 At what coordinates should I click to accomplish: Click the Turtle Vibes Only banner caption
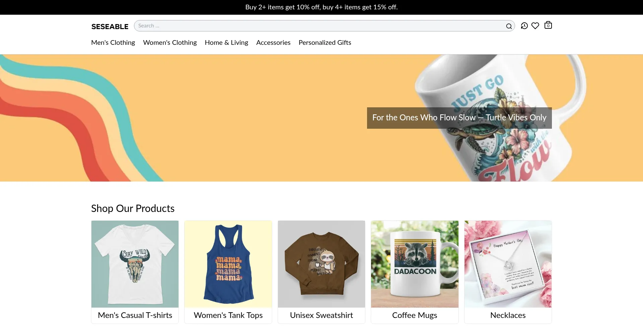click(x=459, y=118)
